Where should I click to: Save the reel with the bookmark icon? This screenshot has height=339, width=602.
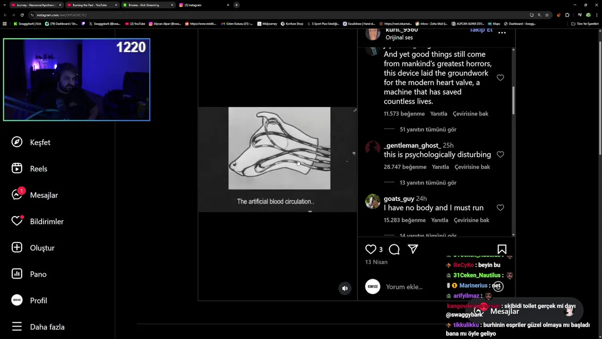coord(502,249)
